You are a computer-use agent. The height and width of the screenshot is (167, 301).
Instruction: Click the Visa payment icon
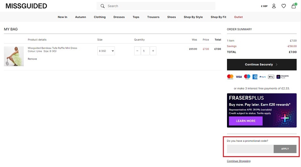(239, 77)
